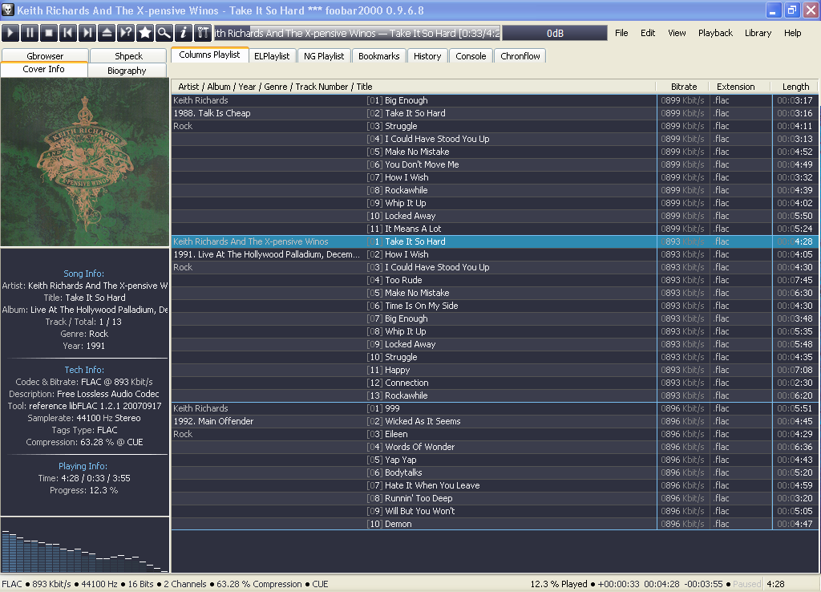Stop playback with the Stop icon
The width and height of the screenshot is (821, 592).
(49, 33)
